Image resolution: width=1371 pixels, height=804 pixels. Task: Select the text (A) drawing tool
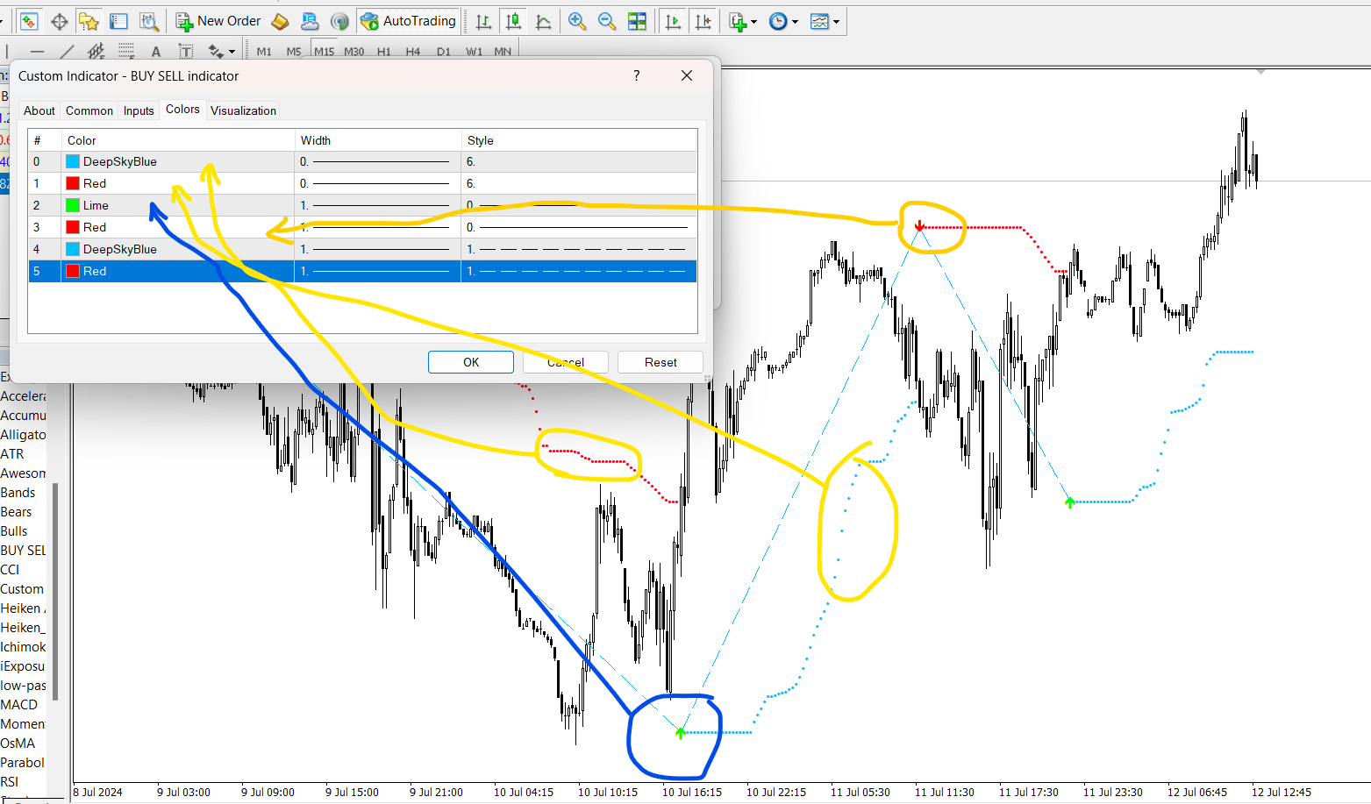click(x=156, y=52)
